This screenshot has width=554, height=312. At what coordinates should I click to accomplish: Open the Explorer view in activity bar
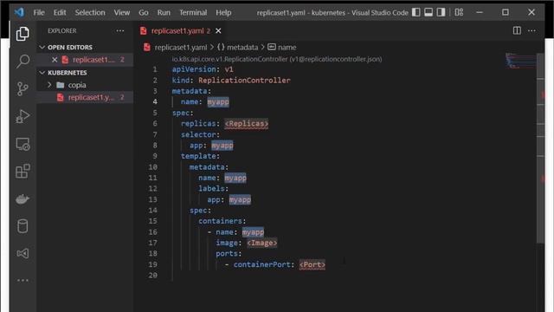[23, 34]
